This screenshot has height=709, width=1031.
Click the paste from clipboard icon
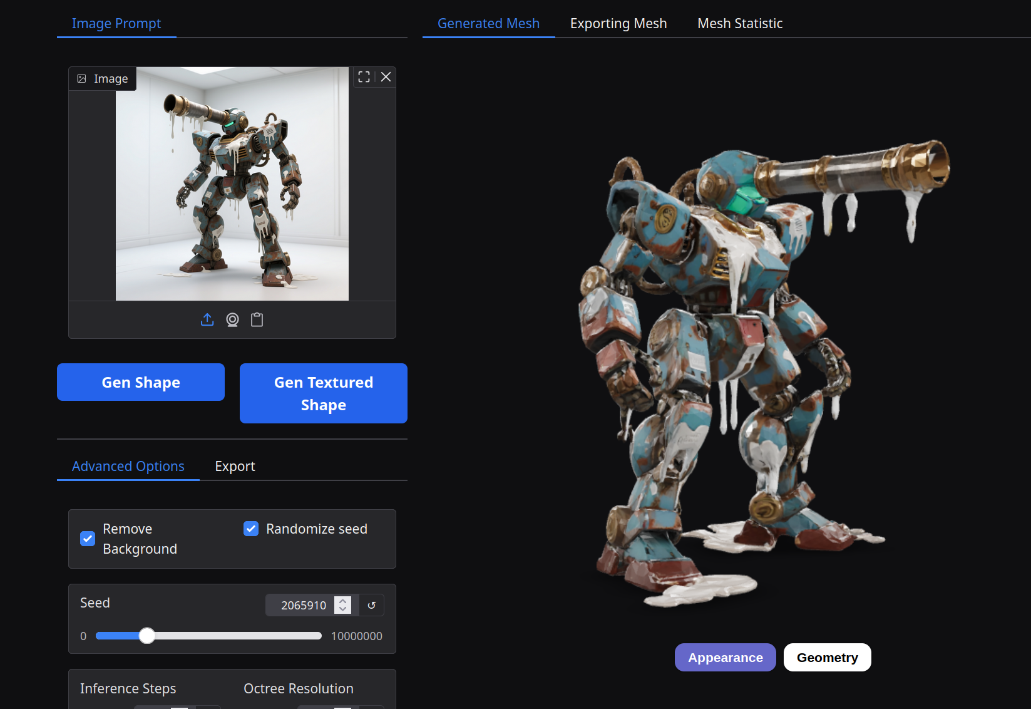(x=257, y=320)
